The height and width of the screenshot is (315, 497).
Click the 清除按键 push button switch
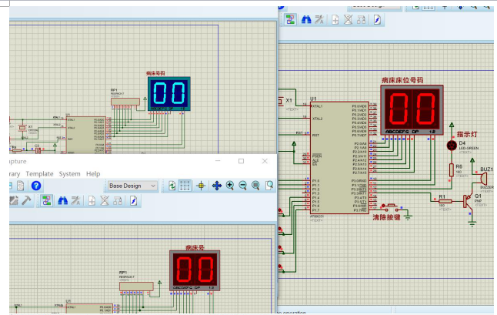coord(392,207)
